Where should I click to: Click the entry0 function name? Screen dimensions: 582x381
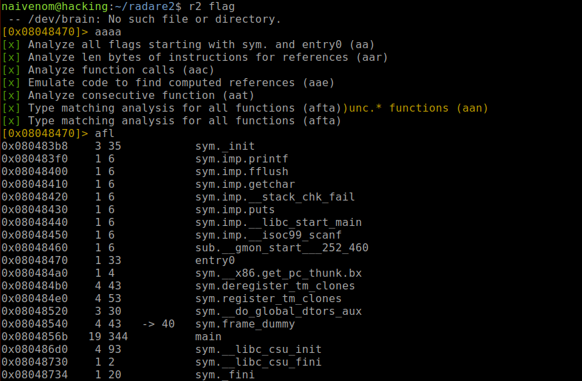(214, 261)
